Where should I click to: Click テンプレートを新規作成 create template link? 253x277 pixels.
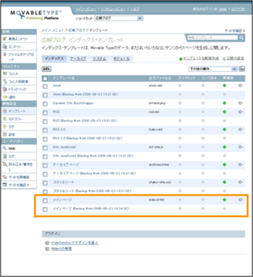201,59
